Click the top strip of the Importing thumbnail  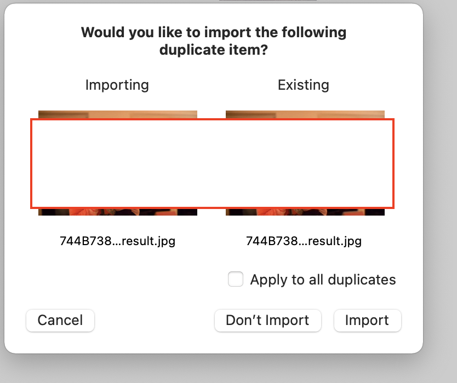click(118, 114)
